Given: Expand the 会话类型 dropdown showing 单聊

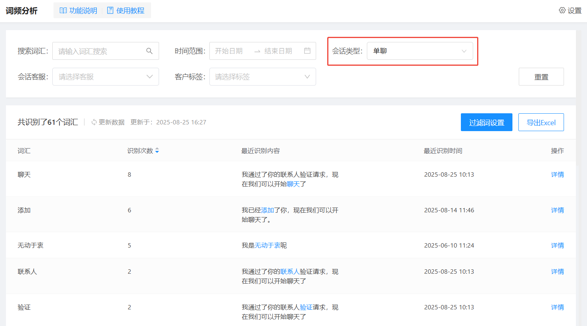Looking at the screenshot, I should click(x=420, y=51).
